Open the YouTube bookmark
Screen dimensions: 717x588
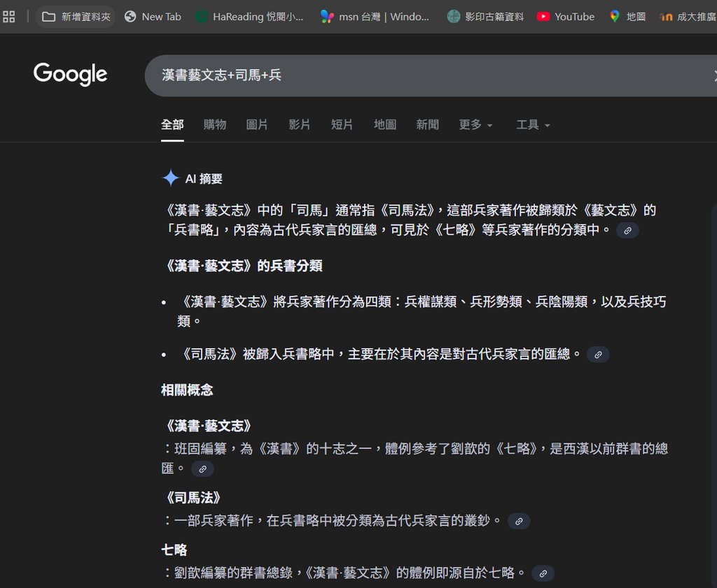point(566,16)
